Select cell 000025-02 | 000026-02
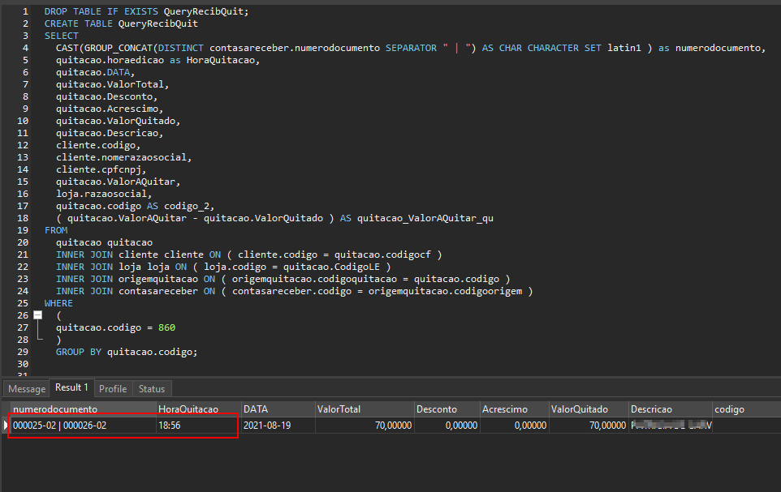781x492 pixels. pos(83,426)
